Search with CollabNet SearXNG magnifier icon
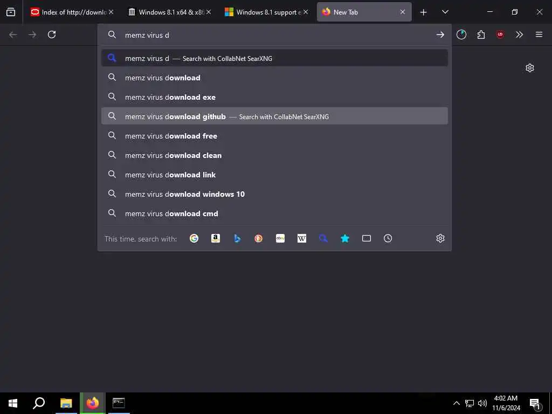 click(x=323, y=238)
